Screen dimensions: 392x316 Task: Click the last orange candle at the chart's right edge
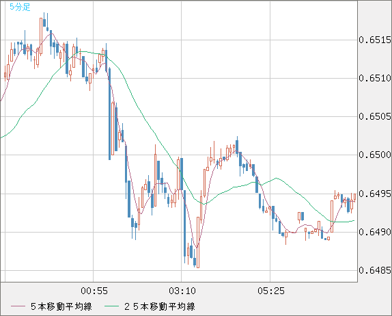(x=354, y=197)
